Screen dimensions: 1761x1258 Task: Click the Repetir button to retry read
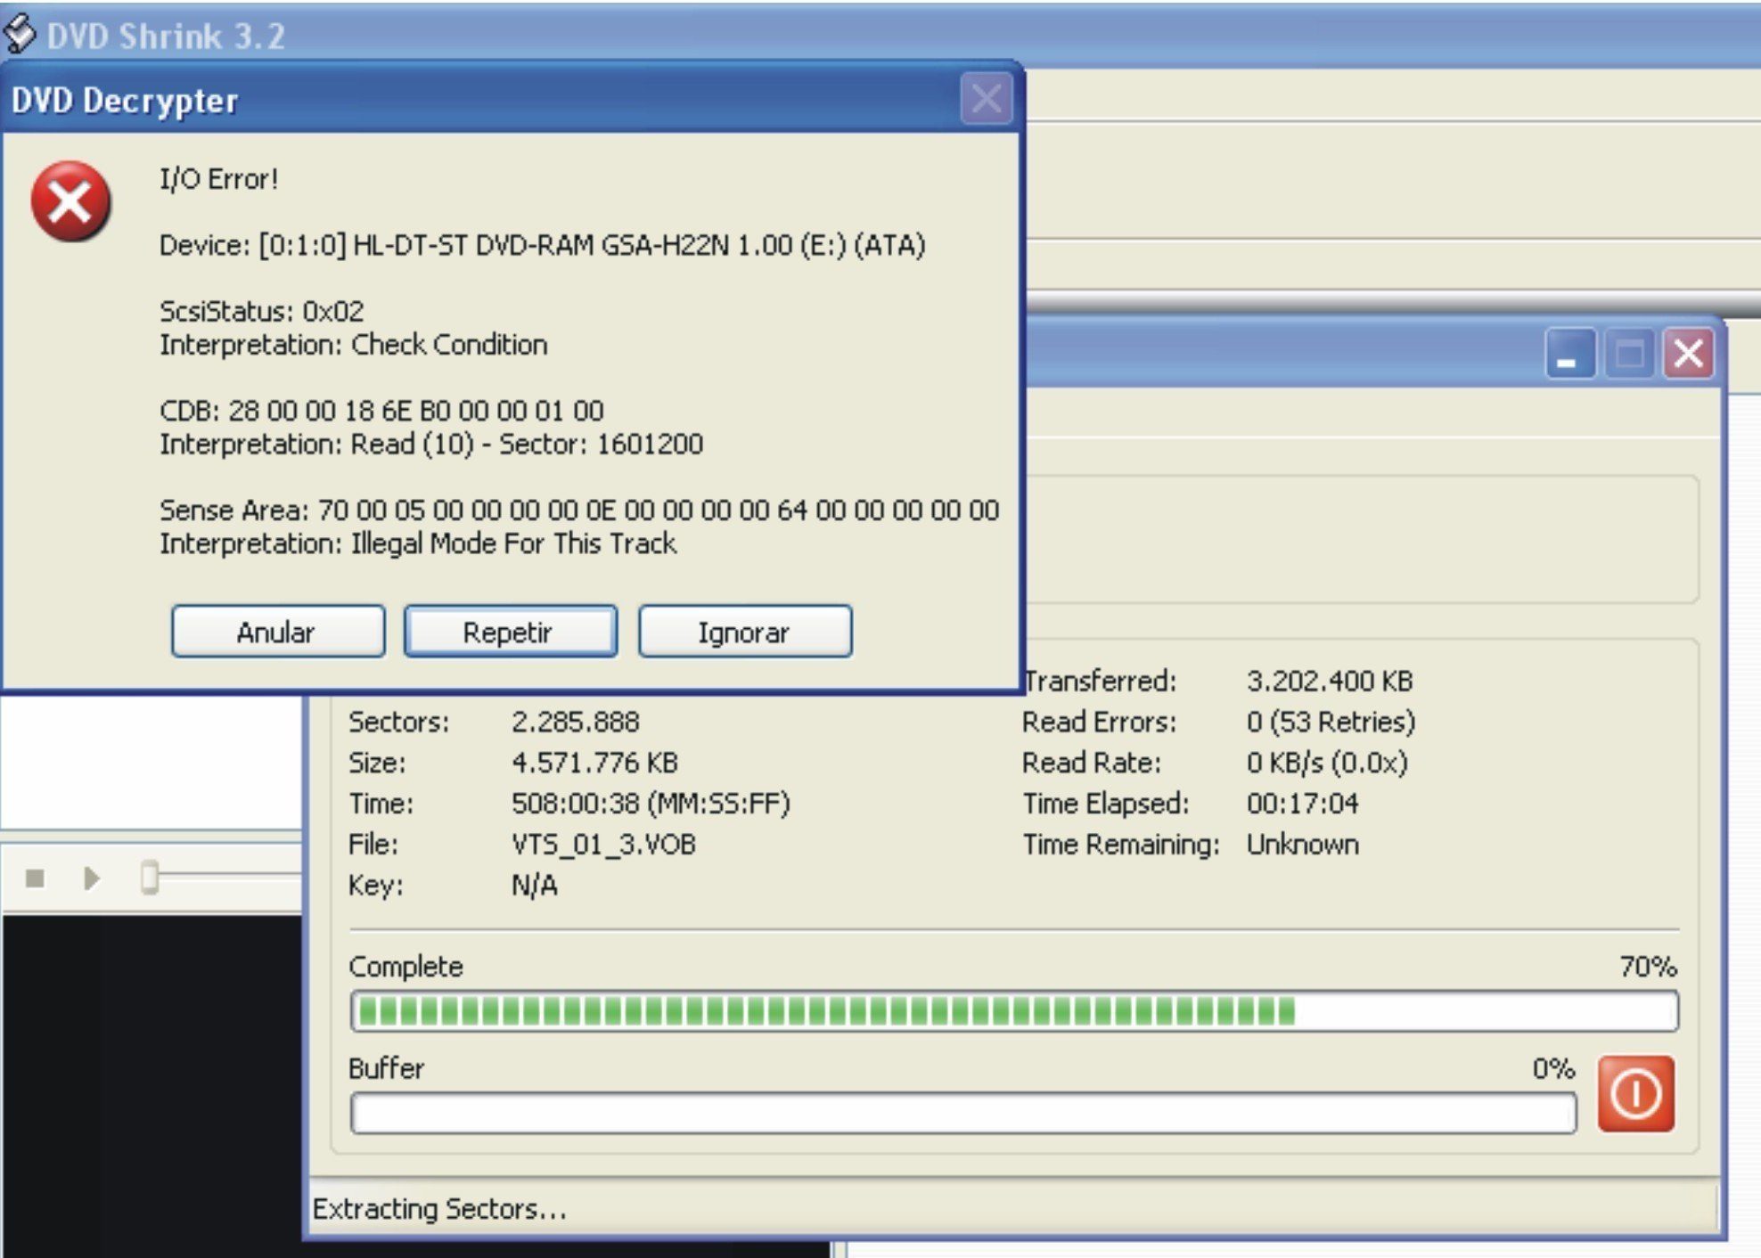pyautogui.click(x=511, y=632)
